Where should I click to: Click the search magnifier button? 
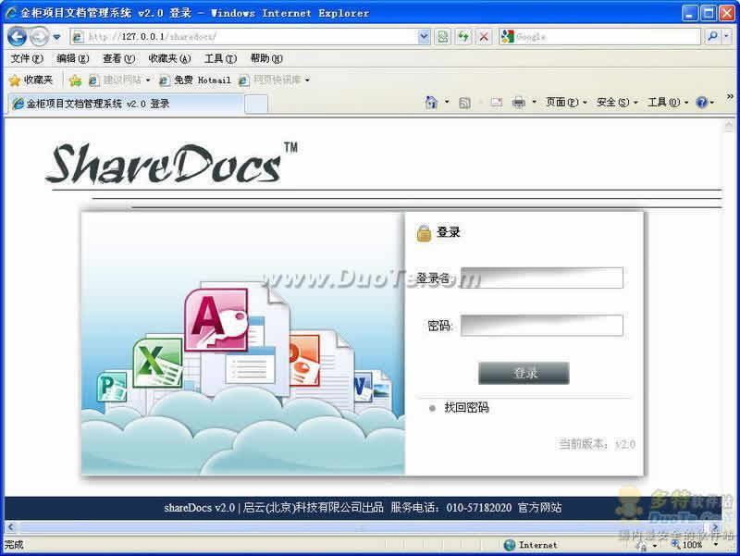coord(712,36)
